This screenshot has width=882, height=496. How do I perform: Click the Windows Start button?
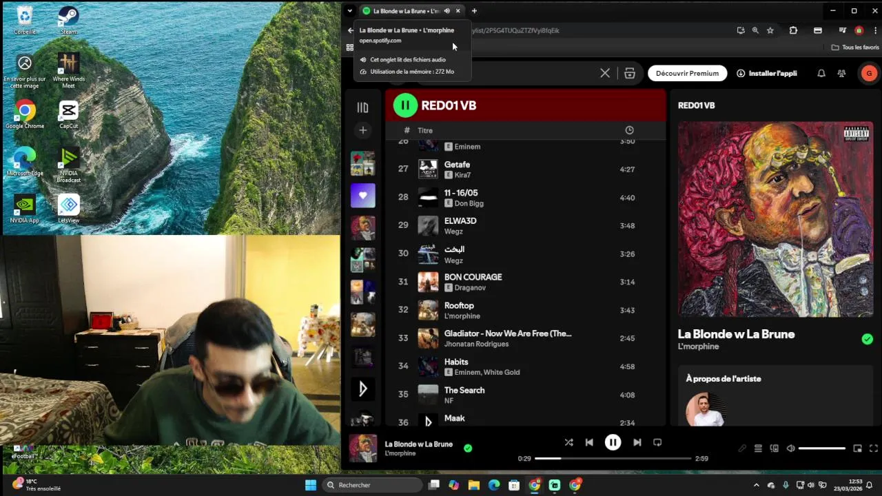coord(310,485)
